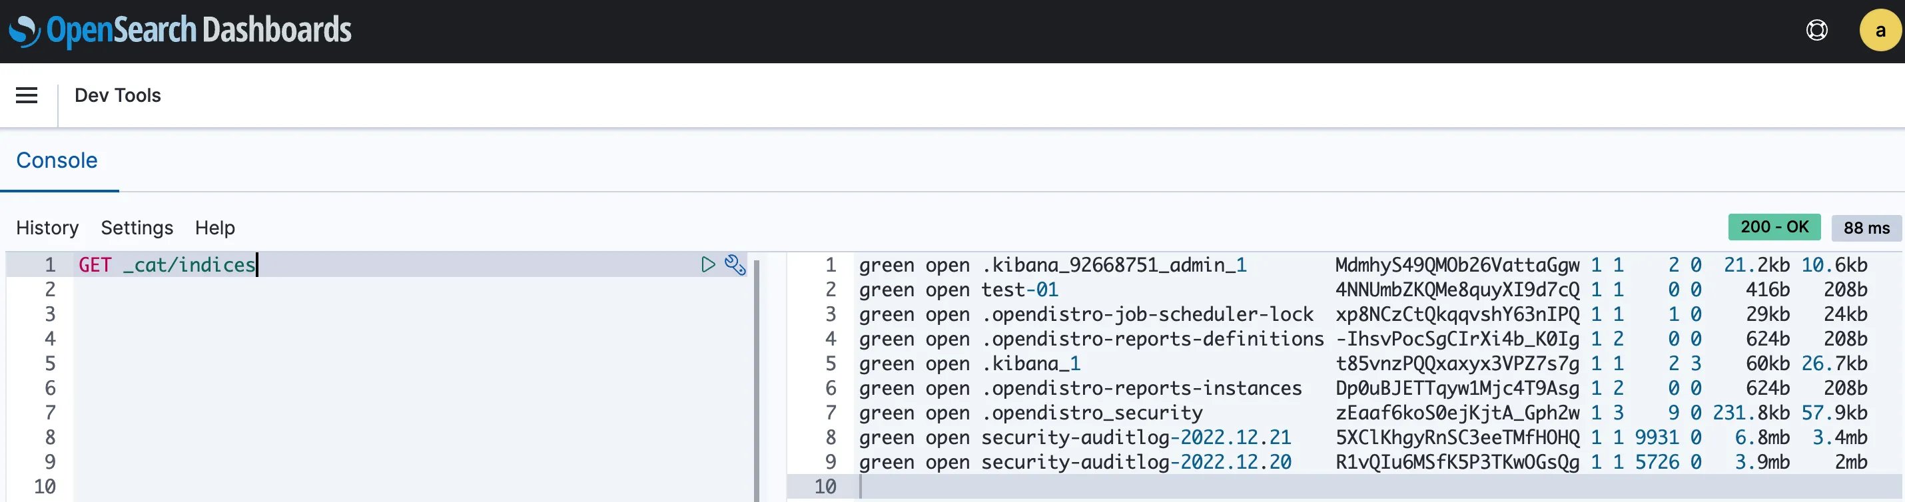The width and height of the screenshot is (1905, 502).
Task: Click the security-auditlog-2022.12.21 output row
Action: pos(1135,437)
